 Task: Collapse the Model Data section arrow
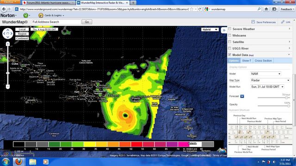tap(289, 54)
